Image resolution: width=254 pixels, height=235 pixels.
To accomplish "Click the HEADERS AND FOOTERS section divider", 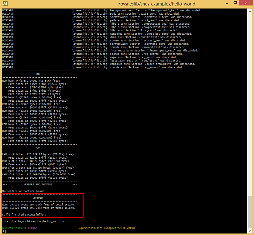I will 39,184.
